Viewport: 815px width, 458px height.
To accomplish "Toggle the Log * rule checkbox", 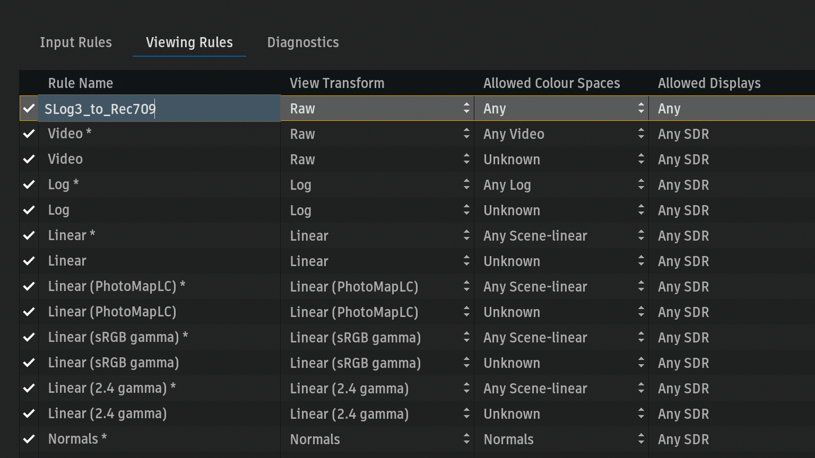I will tap(29, 185).
